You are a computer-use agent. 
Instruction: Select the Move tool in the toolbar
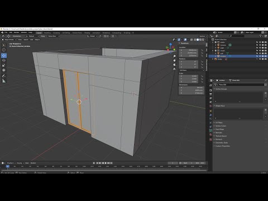click(4, 55)
